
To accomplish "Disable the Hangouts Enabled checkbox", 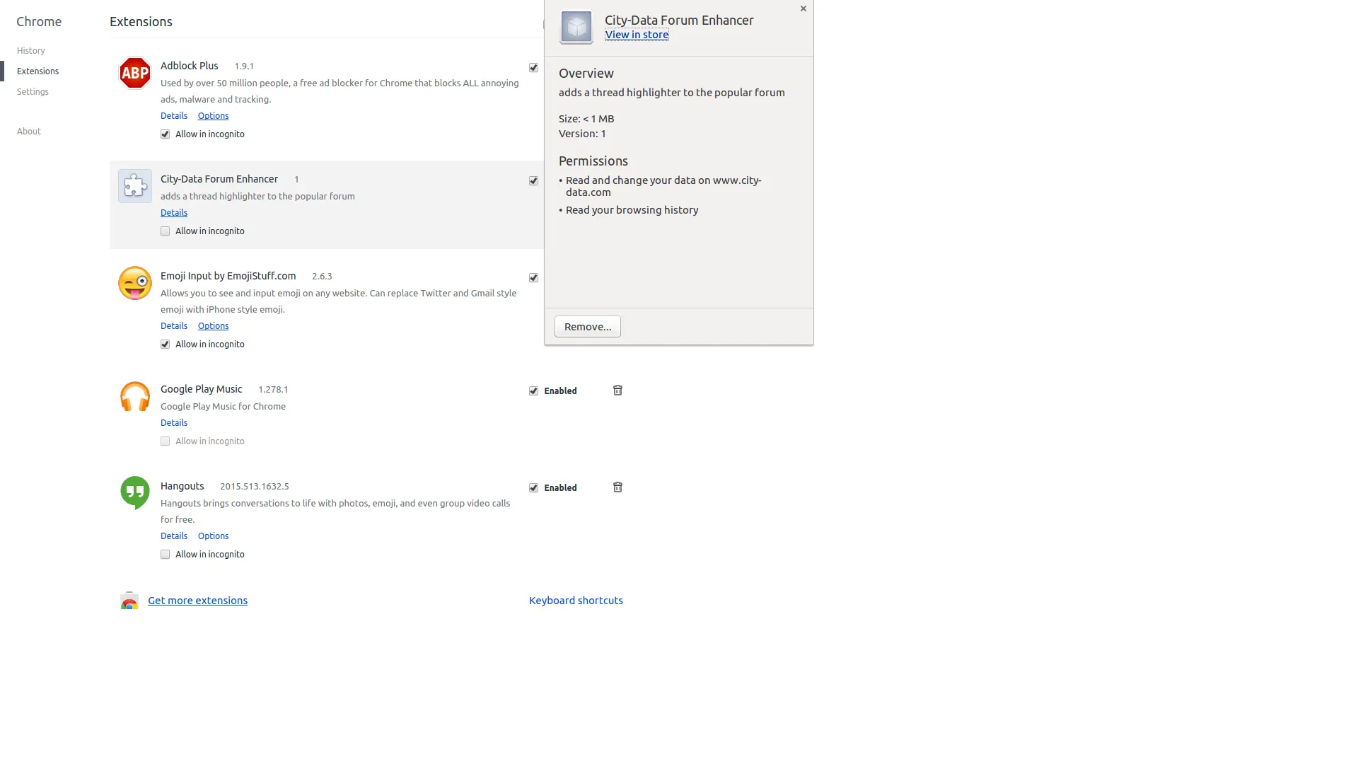I will (x=533, y=488).
